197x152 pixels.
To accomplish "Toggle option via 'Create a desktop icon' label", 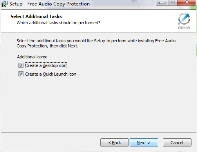I will 46,65.
